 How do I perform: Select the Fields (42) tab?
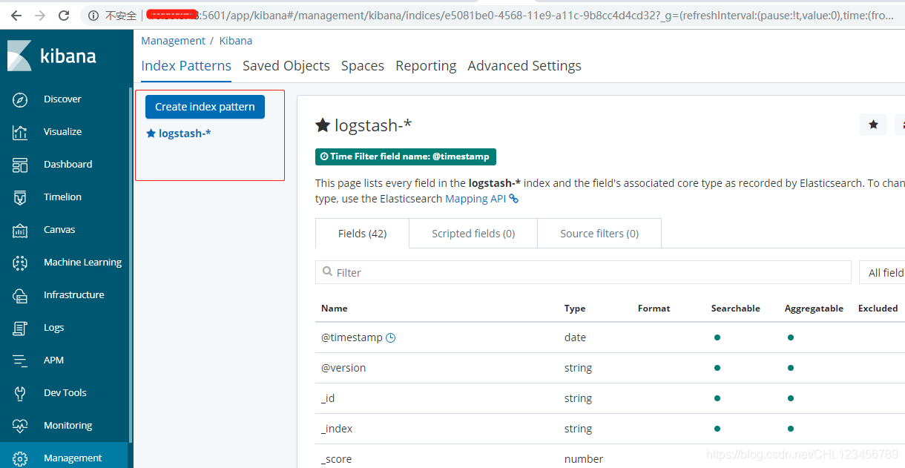coord(362,233)
